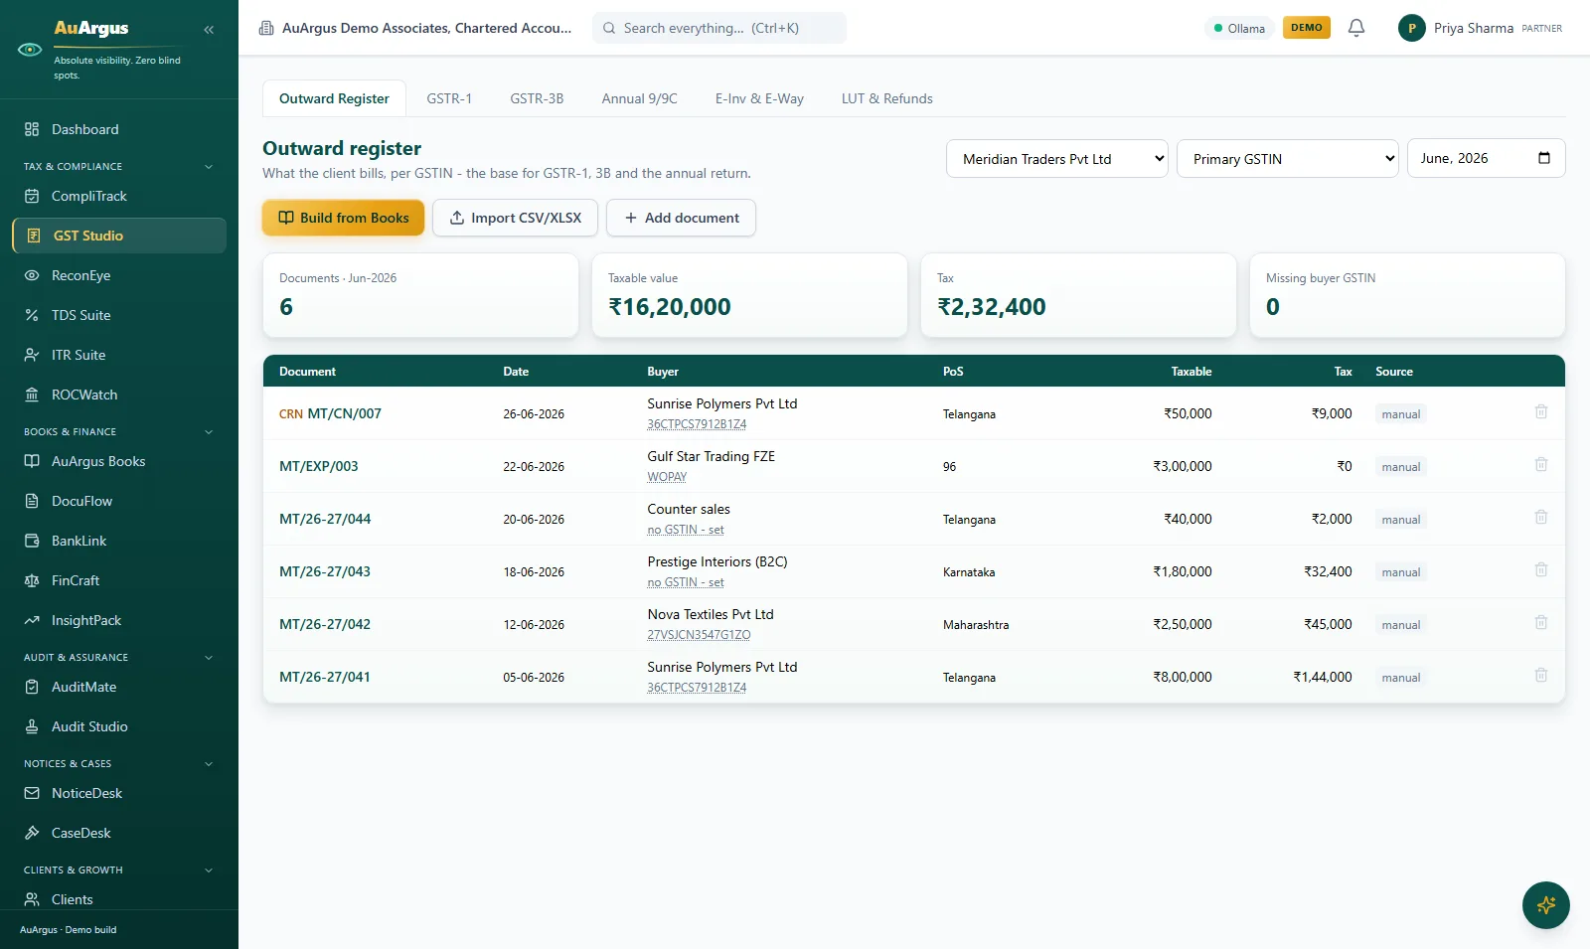This screenshot has height=949, width=1590.
Task: Delete document MT/26-27/041 with trash icon
Action: (x=1541, y=675)
